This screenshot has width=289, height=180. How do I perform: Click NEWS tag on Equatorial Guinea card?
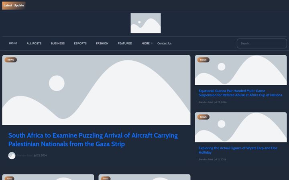(203, 60)
